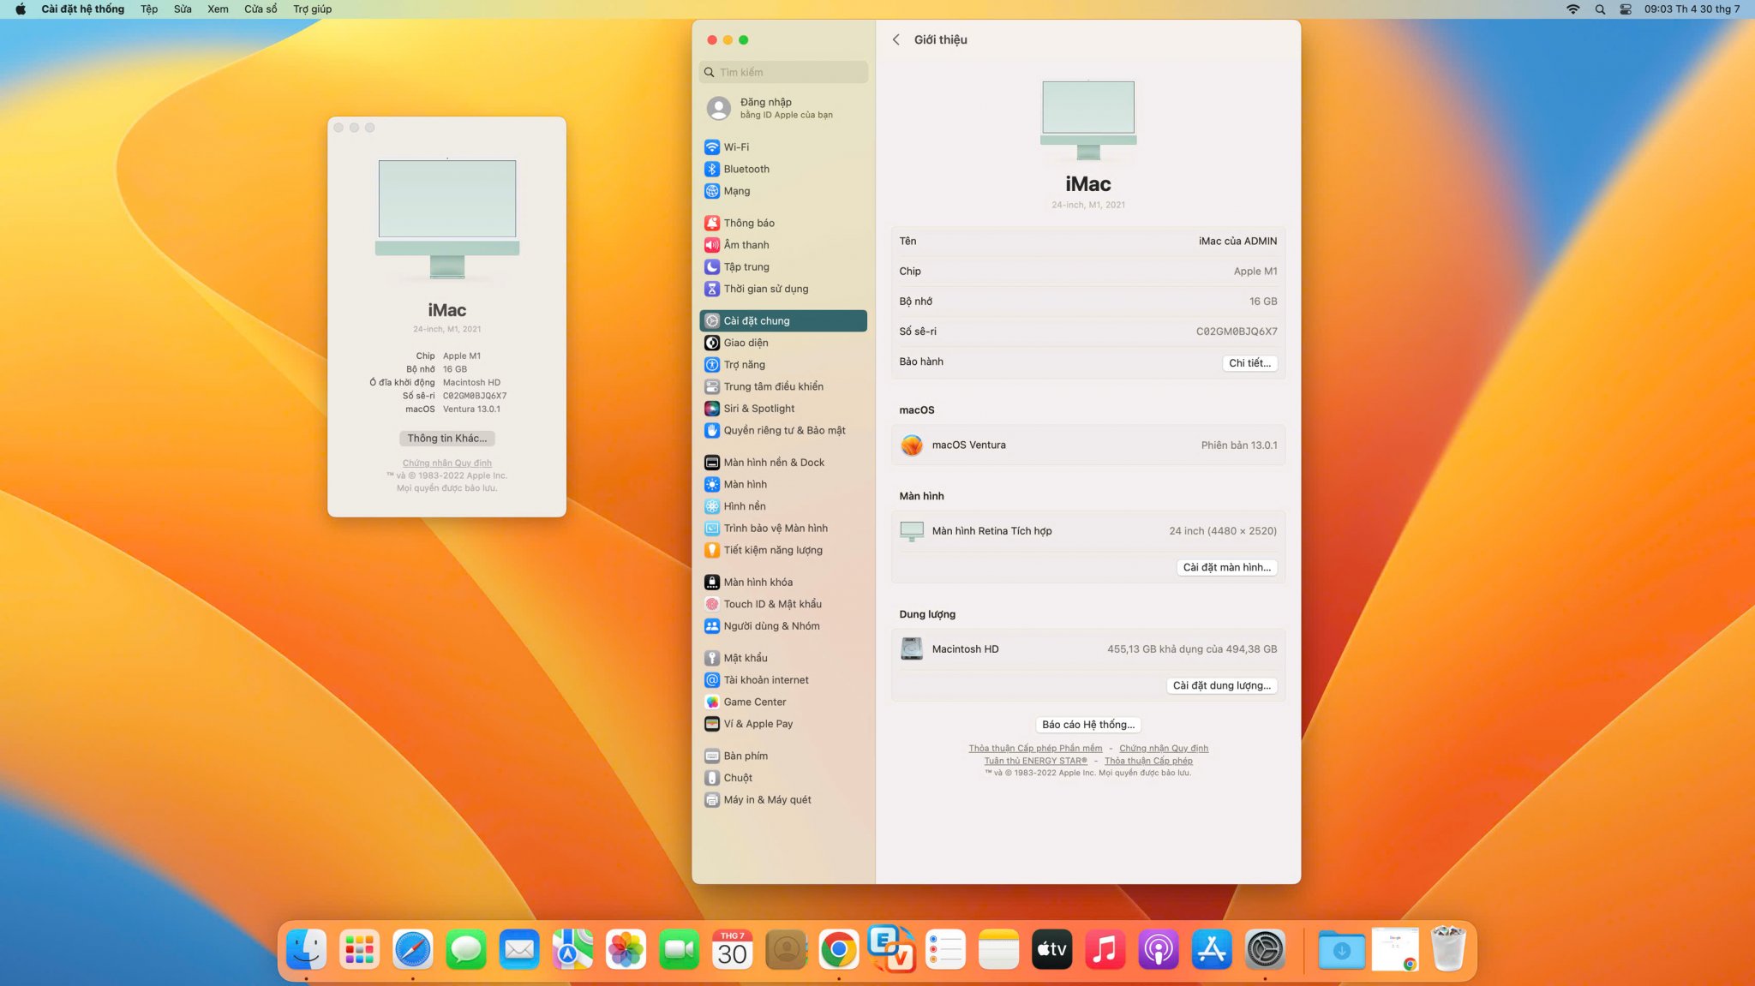Select Màn hình nền & Dock
This screenshot has width=1755, height=986.
pyautogui.click(x=783, y=463)
